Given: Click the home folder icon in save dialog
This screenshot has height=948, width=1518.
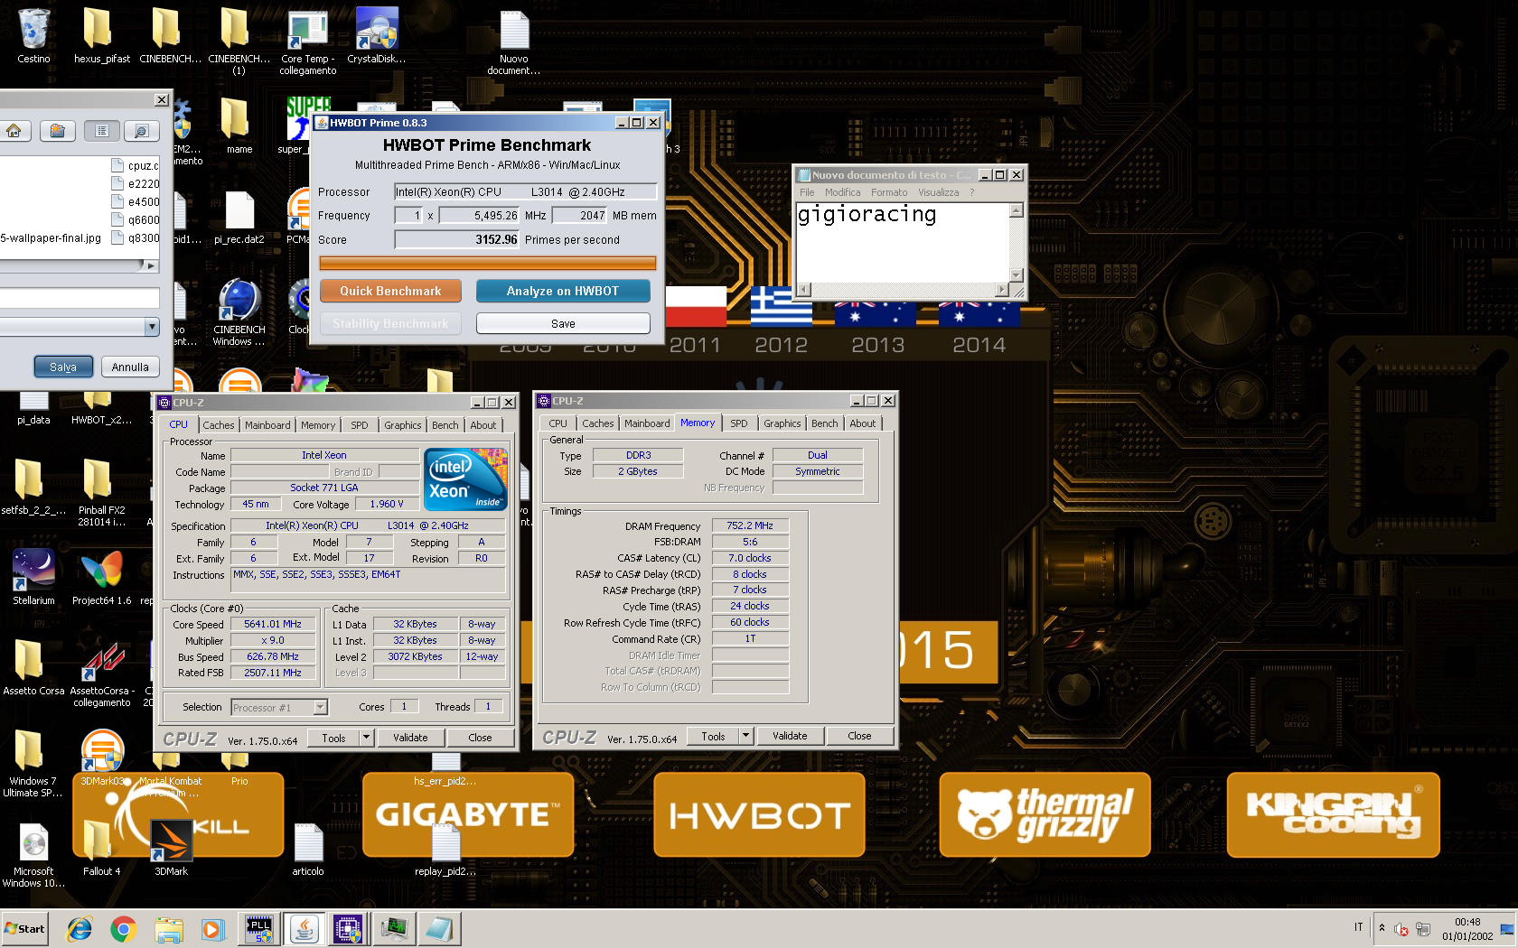Looking at the screenshot, I should click(14, 131).
